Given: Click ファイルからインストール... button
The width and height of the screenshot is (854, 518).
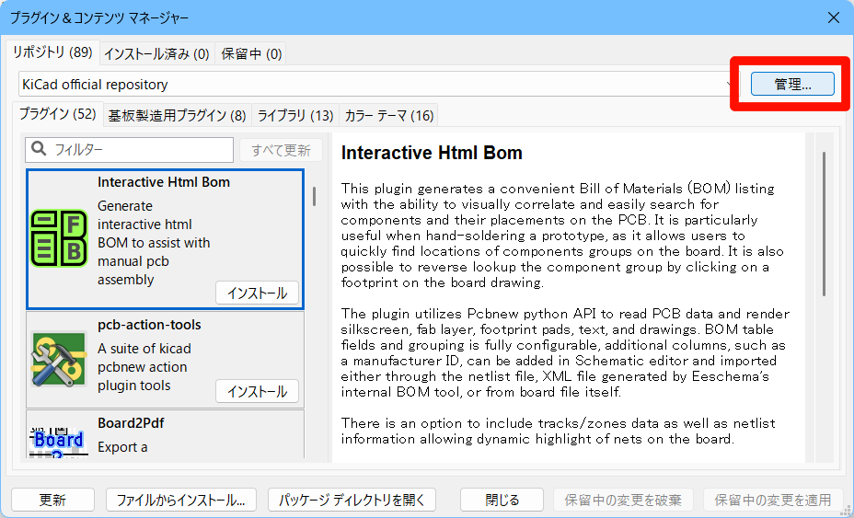Looking at the screenshot, I should coord(180,500).
